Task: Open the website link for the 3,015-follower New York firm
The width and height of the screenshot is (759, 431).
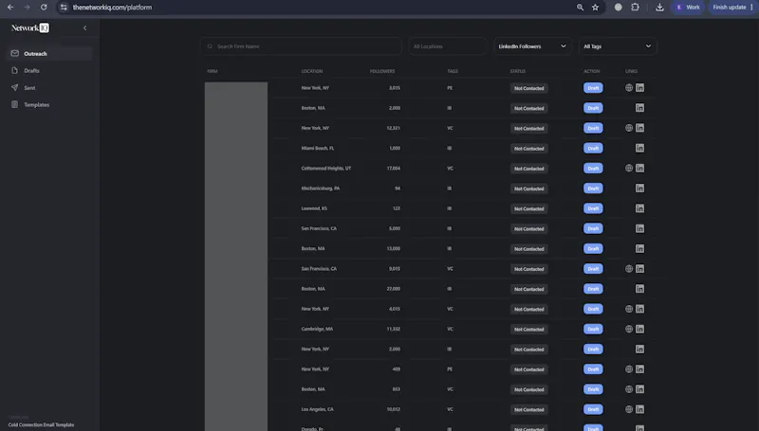Action: (x=629, y=88)
